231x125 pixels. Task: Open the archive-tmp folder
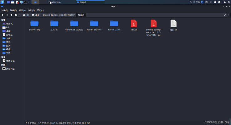click(34, 23)
